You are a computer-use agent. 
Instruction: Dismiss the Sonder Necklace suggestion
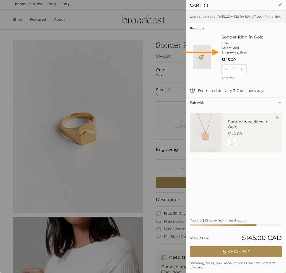pos(277,118)
